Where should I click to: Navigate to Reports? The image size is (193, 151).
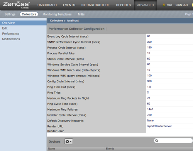(x=124, y=5)
